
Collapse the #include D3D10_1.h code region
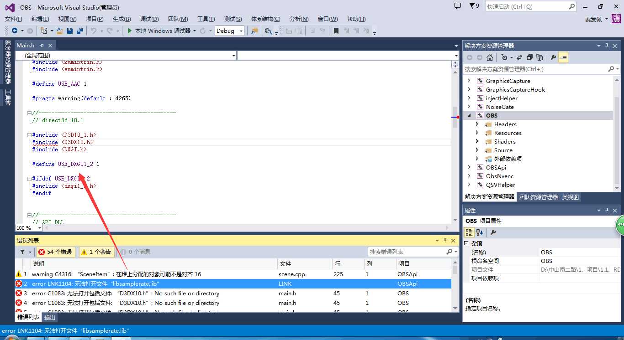coord(29,135)
